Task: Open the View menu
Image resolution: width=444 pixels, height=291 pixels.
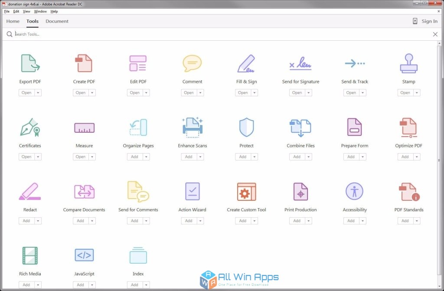Action: point(26,11)
